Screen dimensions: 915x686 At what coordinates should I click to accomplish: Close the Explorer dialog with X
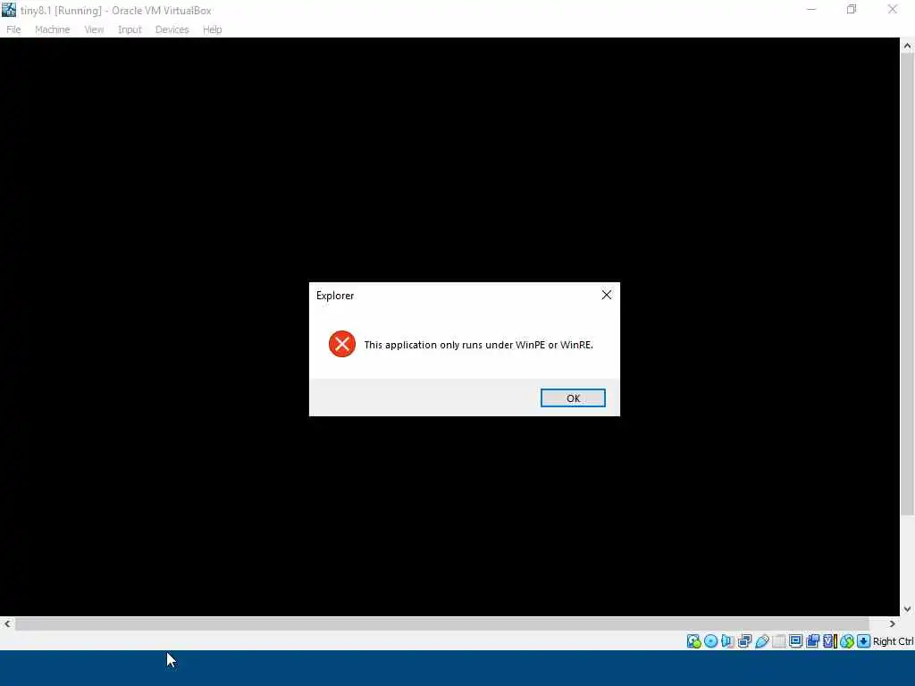click(x=607, y=295)
